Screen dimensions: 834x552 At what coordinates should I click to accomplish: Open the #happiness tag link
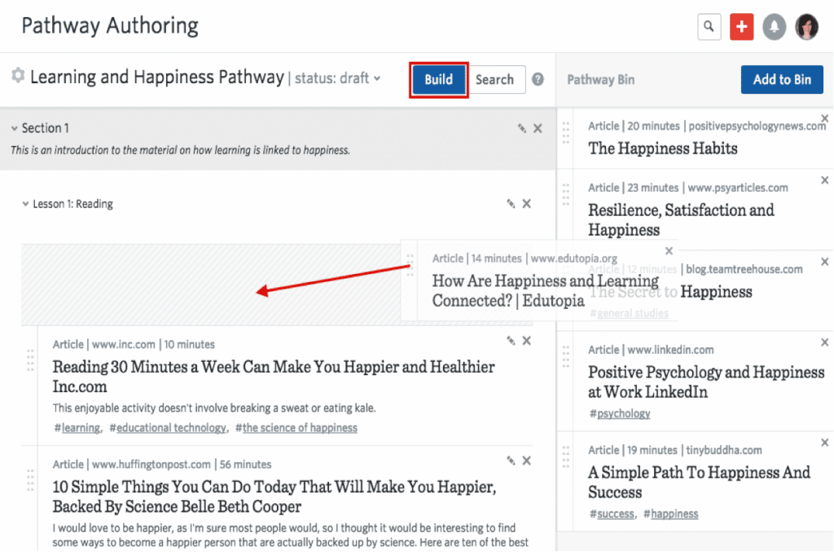pos(671,514)
